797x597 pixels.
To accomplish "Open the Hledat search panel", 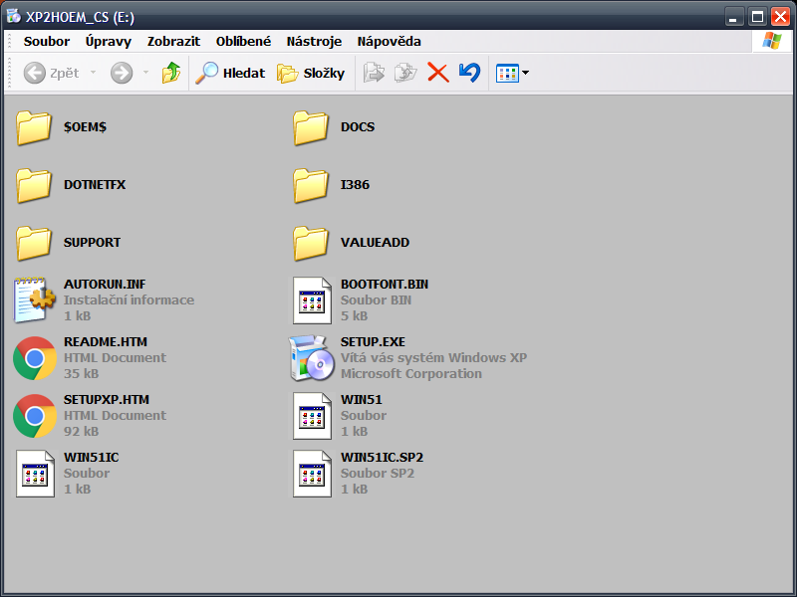I will pos(230,73).
